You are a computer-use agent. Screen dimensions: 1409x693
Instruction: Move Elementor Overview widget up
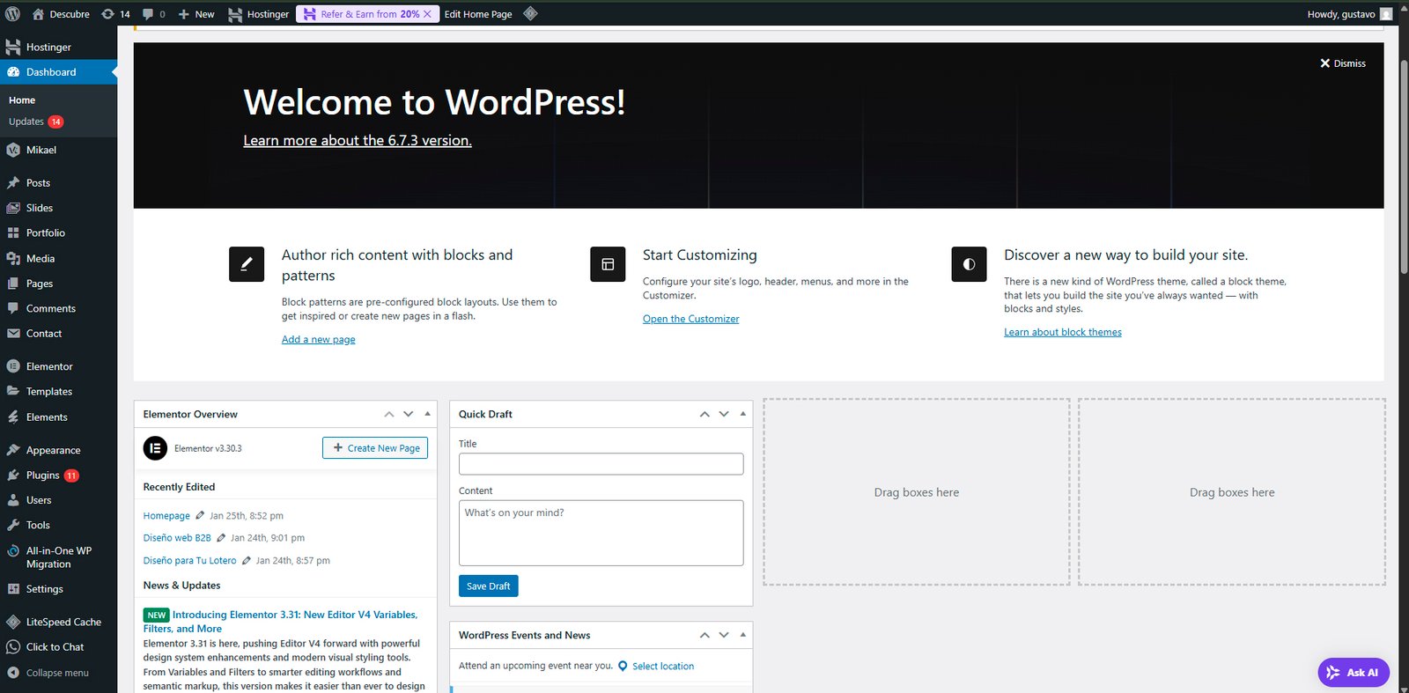pyautogui.click(x=389, y=414)
